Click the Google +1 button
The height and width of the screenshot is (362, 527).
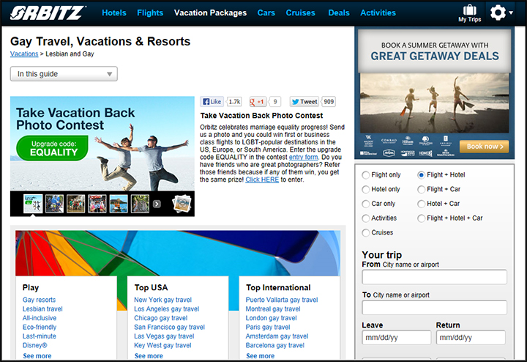click(x=258, y=102)
